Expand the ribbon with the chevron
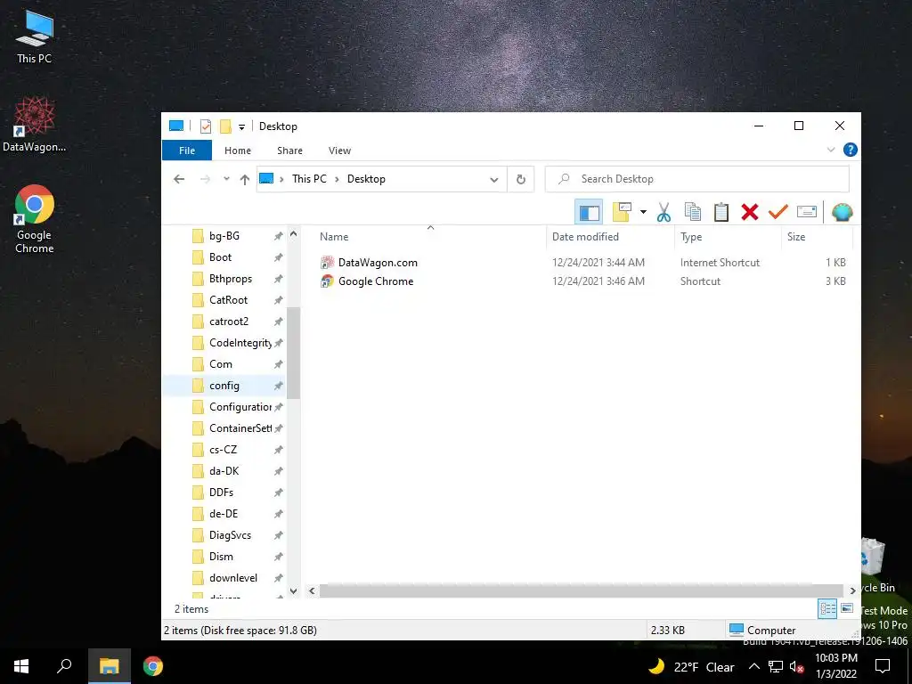The height and width of the screenshot is (684, 912). (x=831, y=150)
